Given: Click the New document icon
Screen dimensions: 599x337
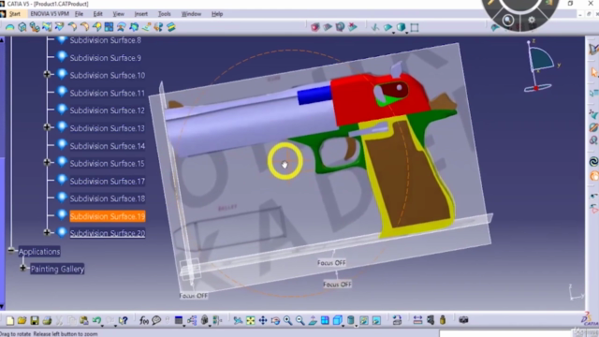Looking at the screenshot, I should tap(10, 320).
